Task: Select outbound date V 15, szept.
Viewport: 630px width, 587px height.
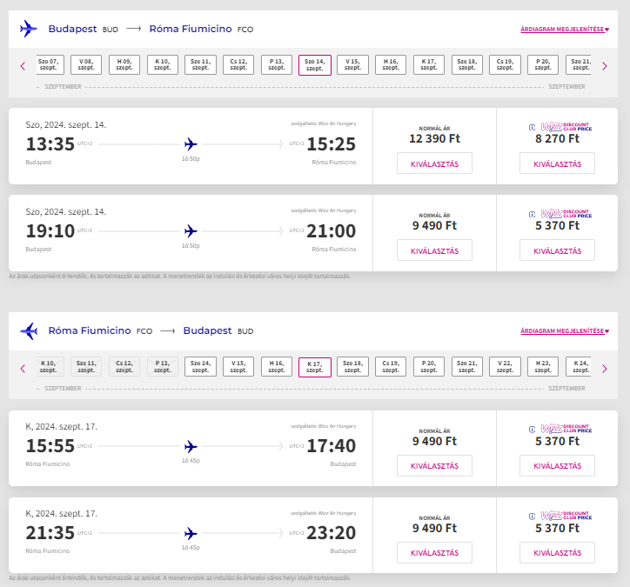Action: (352, 64)
